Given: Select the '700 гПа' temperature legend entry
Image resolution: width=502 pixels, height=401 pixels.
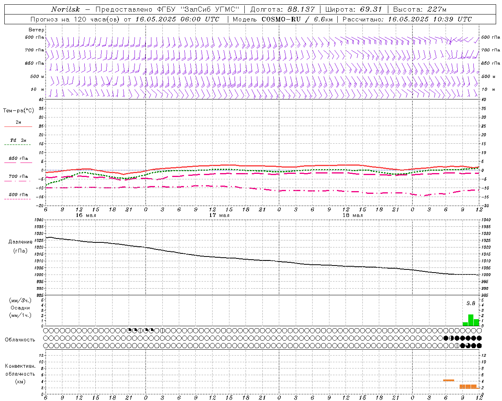Looking at the screenshot, I should coord(18,176).
